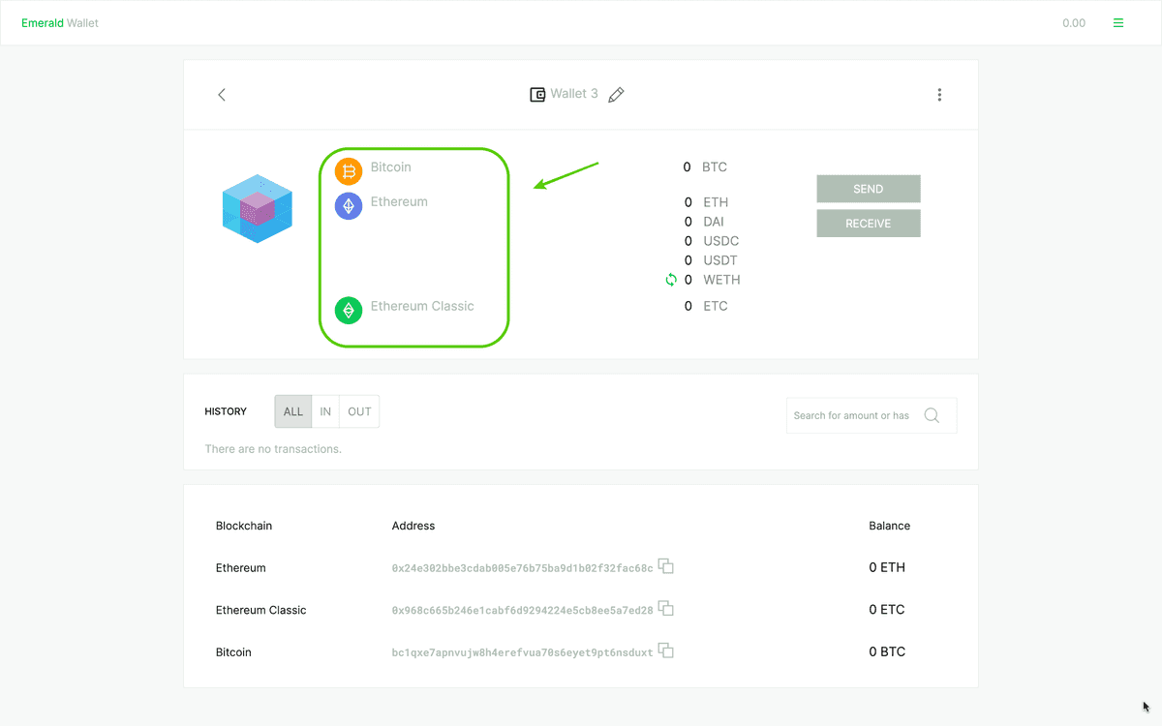This screenshot has width=1162, height=726.
Task: Click the Bitcoin orange coin icon
Action: click(x=349, y=171)
